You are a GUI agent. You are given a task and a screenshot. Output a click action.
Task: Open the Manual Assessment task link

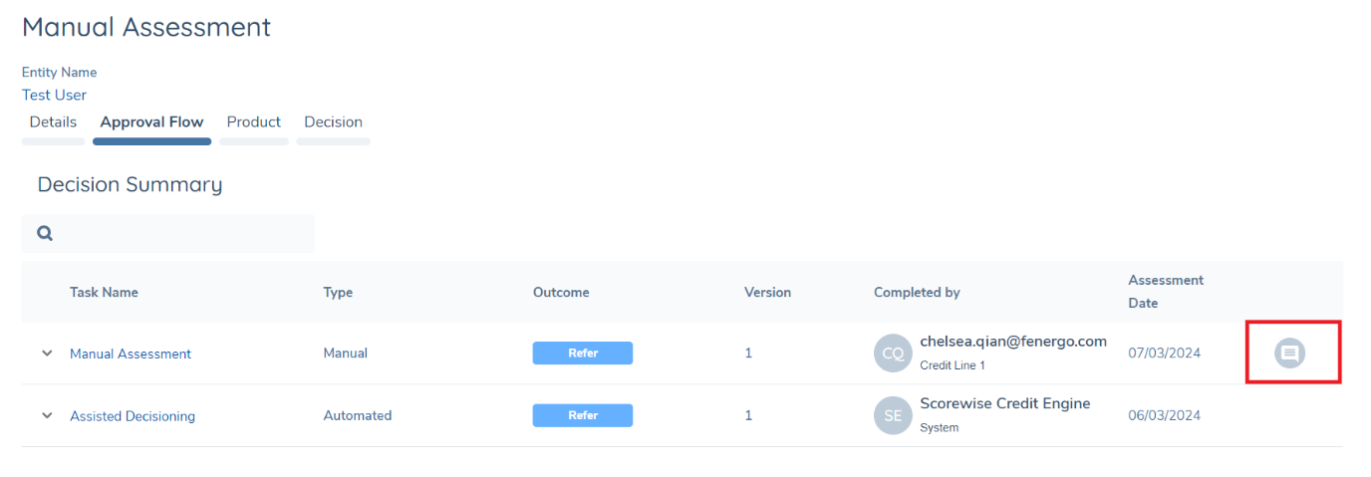pyautogui.click(x=131, y=354)
